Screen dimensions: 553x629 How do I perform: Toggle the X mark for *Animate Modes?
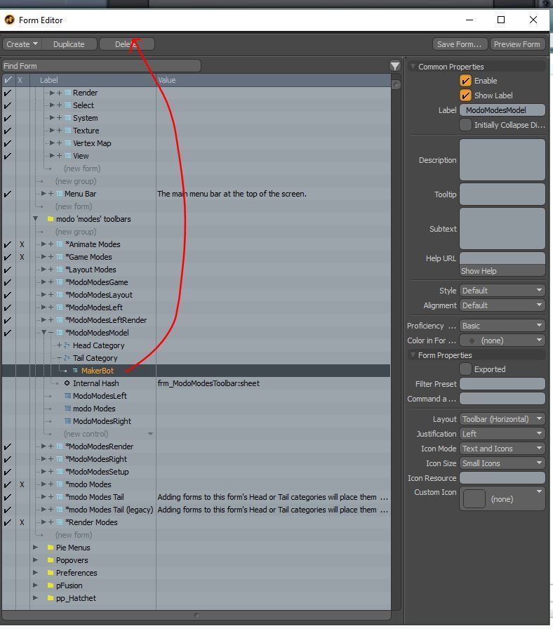click(22, 244)
